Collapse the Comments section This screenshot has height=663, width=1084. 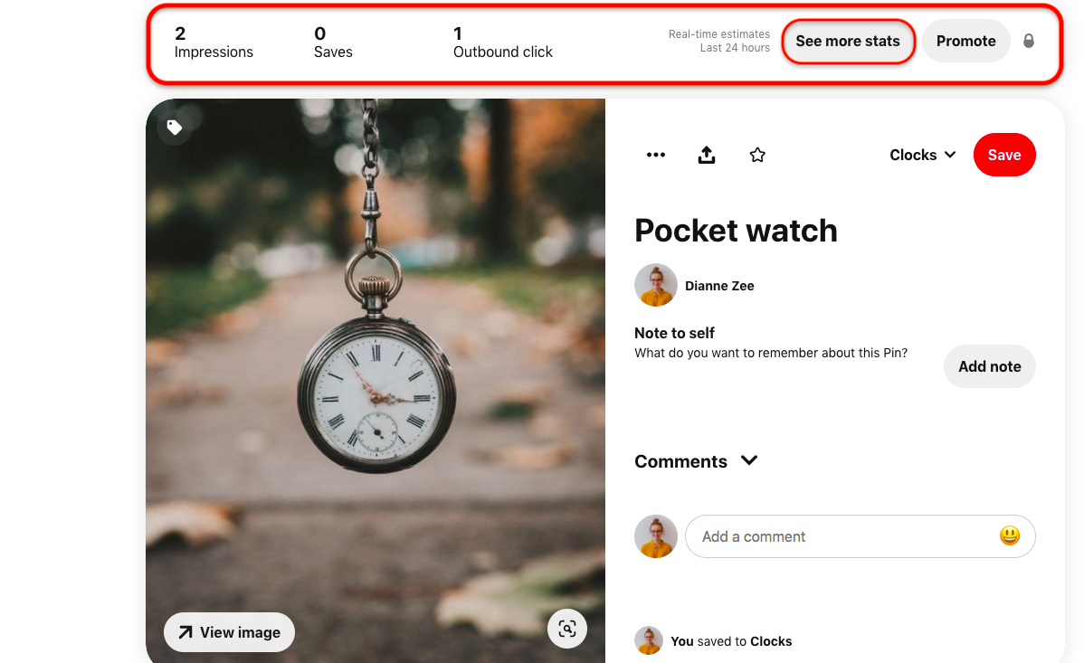point(748,460)
